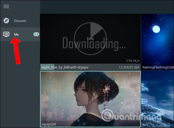Viewport: 174px width, 128px height.
Task: Click the Discover compass icon
Action: pos(6,21)
